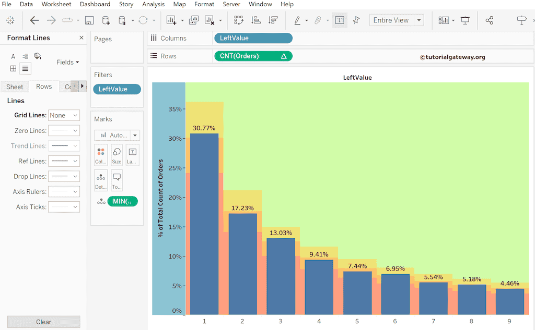
Task: Open the Format Shading paint bucket
Action: click(38, 56)
